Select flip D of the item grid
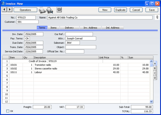 pos(155,78)
